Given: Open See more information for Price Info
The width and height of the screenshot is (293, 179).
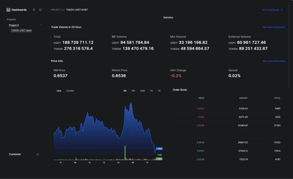Looking at the screenshot, I should 274,61.
